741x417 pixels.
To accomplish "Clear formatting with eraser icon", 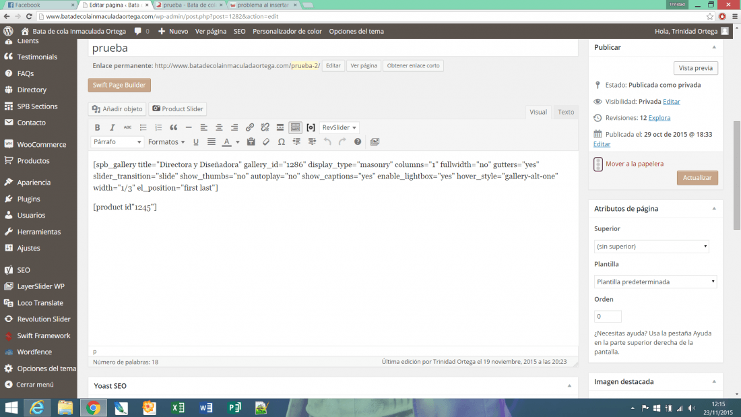I will pyautogui.click(x=266, y=142).
